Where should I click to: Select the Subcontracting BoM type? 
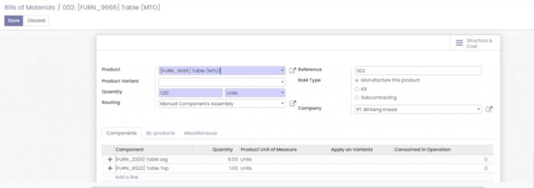pos(357,97)
